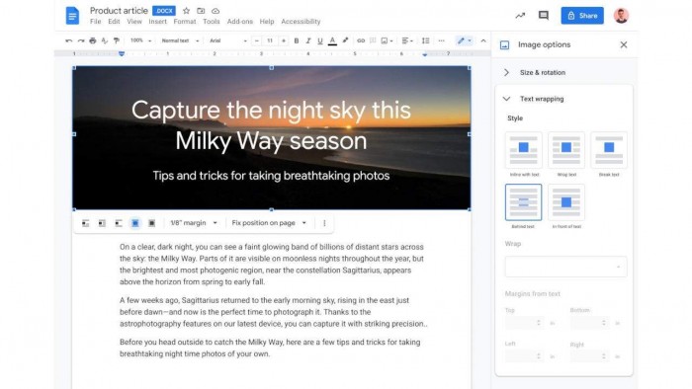The image size is (692, 389).
Task: Open the text color picker
Action: click(333, 40)
